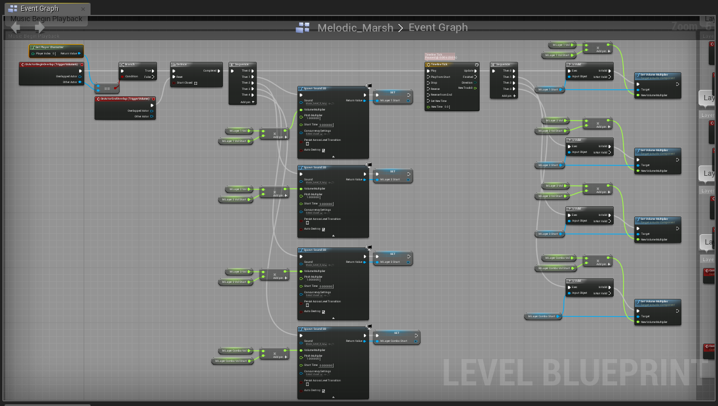
Task: Click the monitor icon above SET M Layer Combo Start
Action: 370,327
